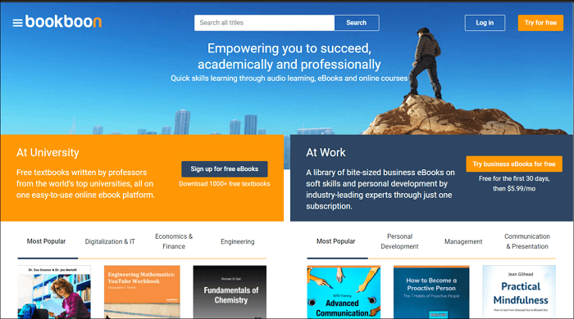Click Try for free button
Viewport: 574px width, 319px height.
coord(540,23)
